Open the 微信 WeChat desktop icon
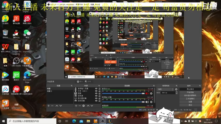The height and width of the screenshot is (124, 221). pyautogui.click(x=27, y=34)
